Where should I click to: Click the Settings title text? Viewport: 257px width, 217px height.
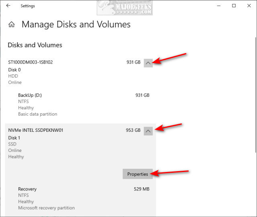pos(28,6)
